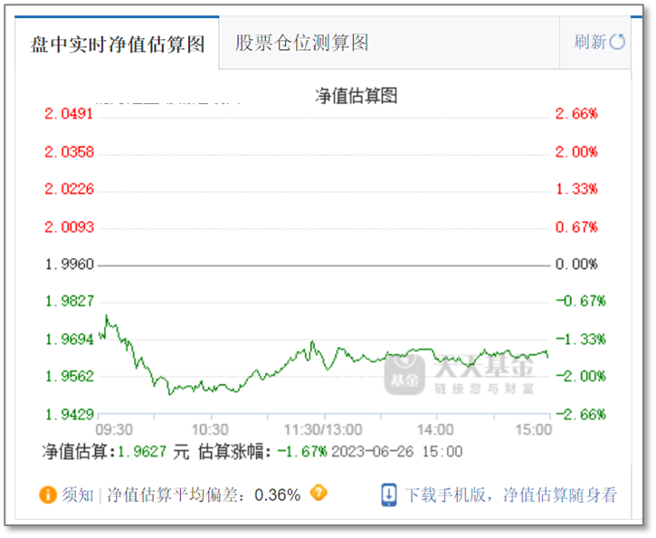Click the green -2.00% axis label
The width and height of the screenshot is (656, 538).
[581, 377]
